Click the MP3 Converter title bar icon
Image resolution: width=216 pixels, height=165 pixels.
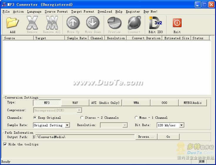(4, 4)
